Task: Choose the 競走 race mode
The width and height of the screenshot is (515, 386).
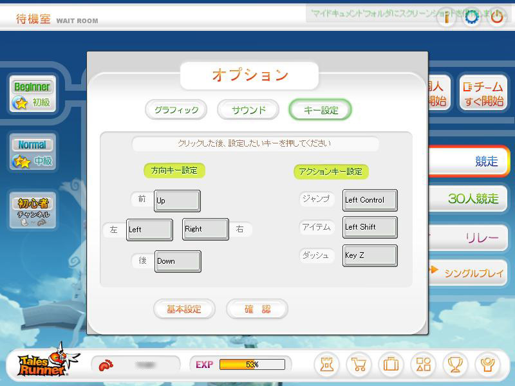Action: coord(470,161)
